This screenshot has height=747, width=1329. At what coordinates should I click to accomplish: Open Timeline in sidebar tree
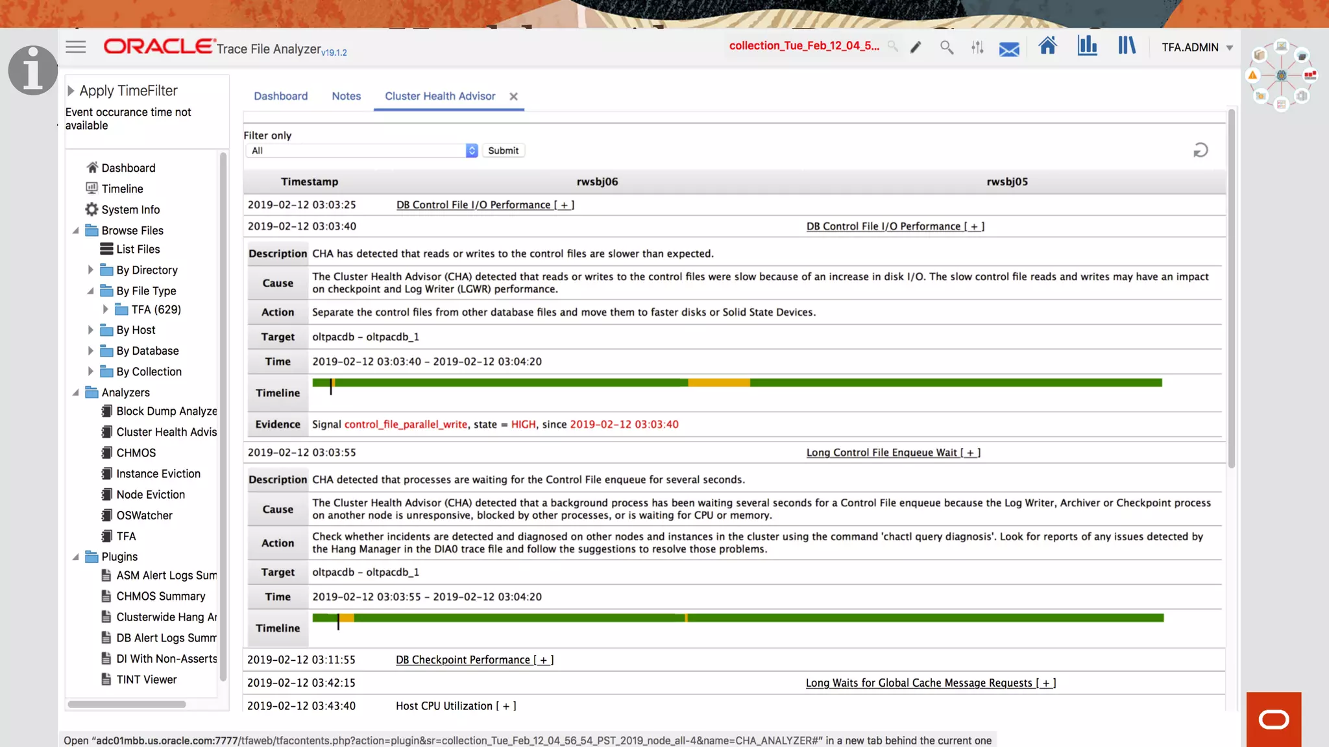pos(122,188)
